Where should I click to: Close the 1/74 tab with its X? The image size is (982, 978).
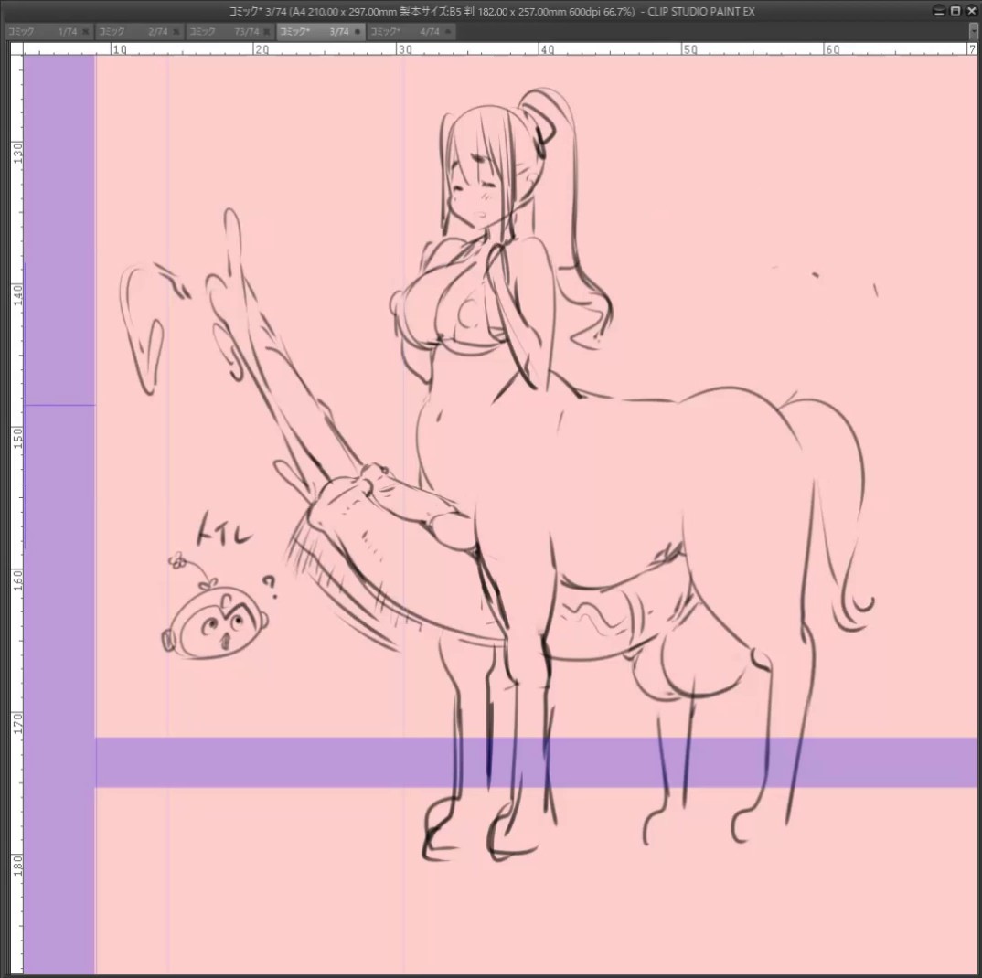[x=86, y=31]
